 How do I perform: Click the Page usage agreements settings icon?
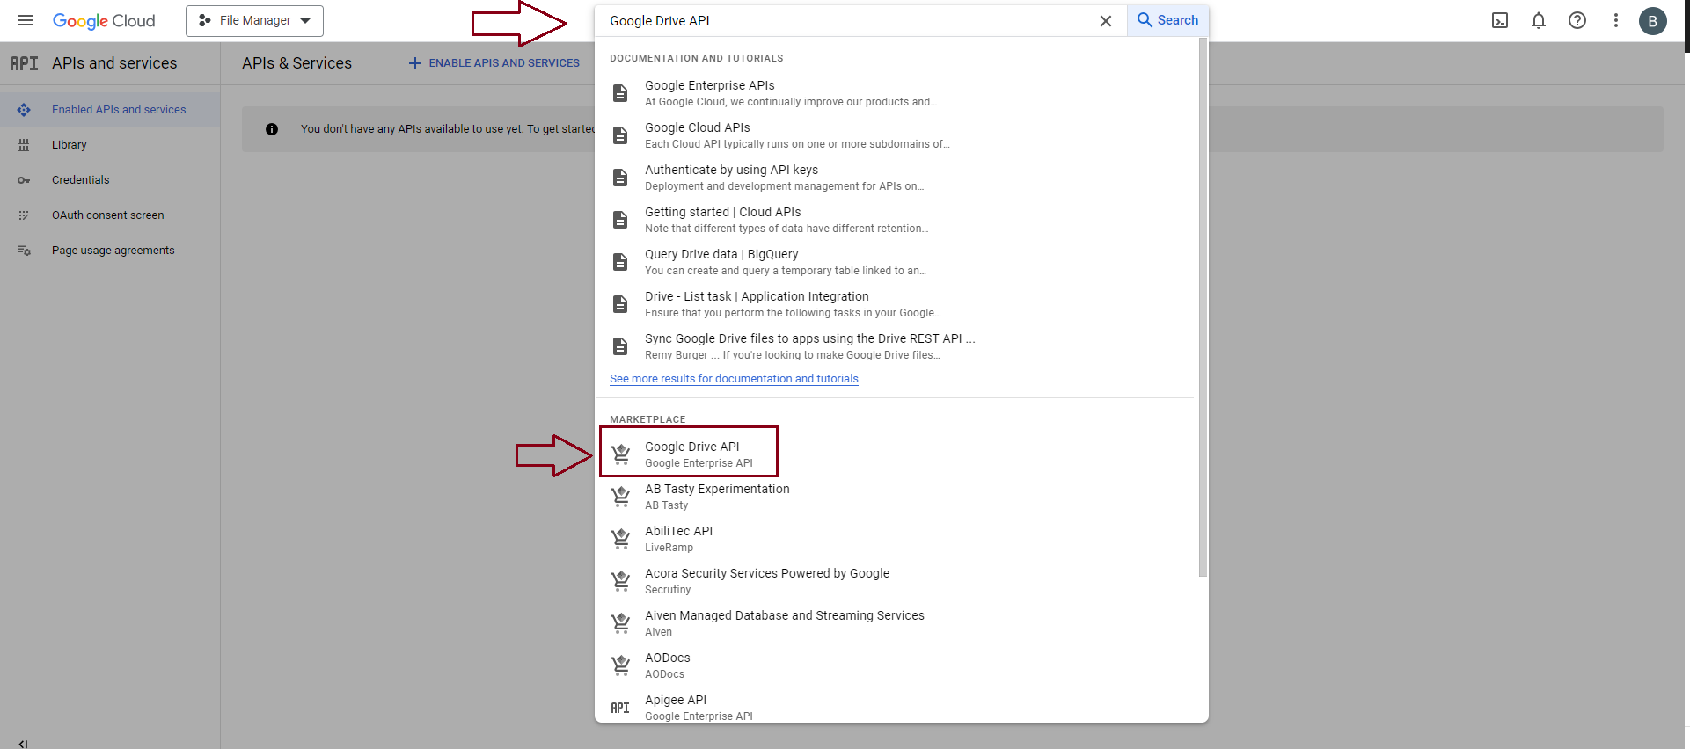pos(24,251)
